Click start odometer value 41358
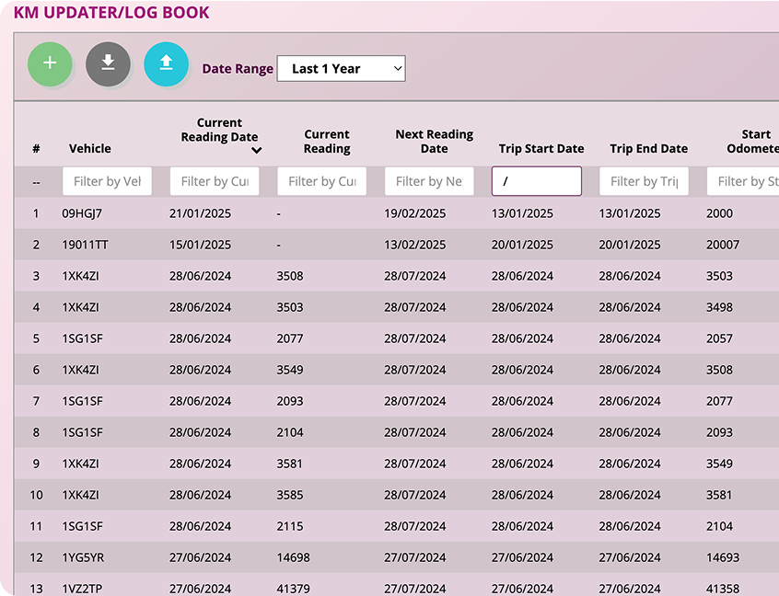 tap(723, 589)
